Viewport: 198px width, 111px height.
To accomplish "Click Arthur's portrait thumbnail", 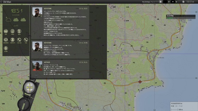I will [37, 66].
